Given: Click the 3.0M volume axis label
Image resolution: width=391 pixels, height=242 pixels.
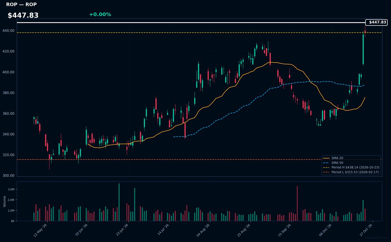Looking at the screenshot, I should pos(11,189).
